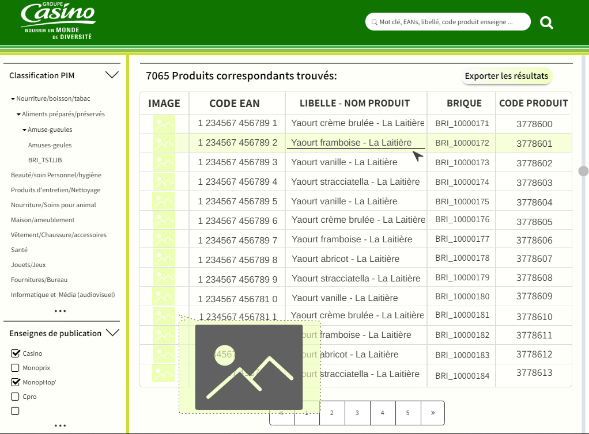The height and width of the screenshot is (434, 589).
Task: Click EAN cell 1 234567 456781 0
Action: [x=237, y=299]
